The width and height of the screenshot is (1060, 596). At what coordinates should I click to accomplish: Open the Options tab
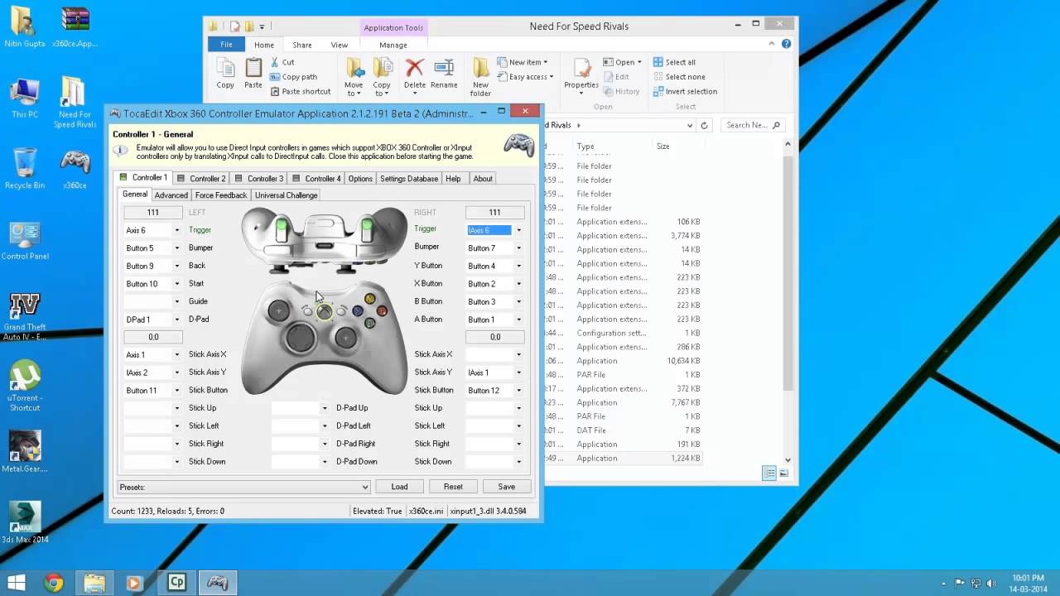pos(360,178)
